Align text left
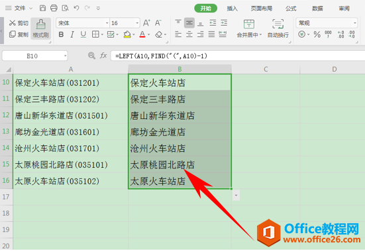The height and width of the screenshot is (251, 365). coord(178,34)
